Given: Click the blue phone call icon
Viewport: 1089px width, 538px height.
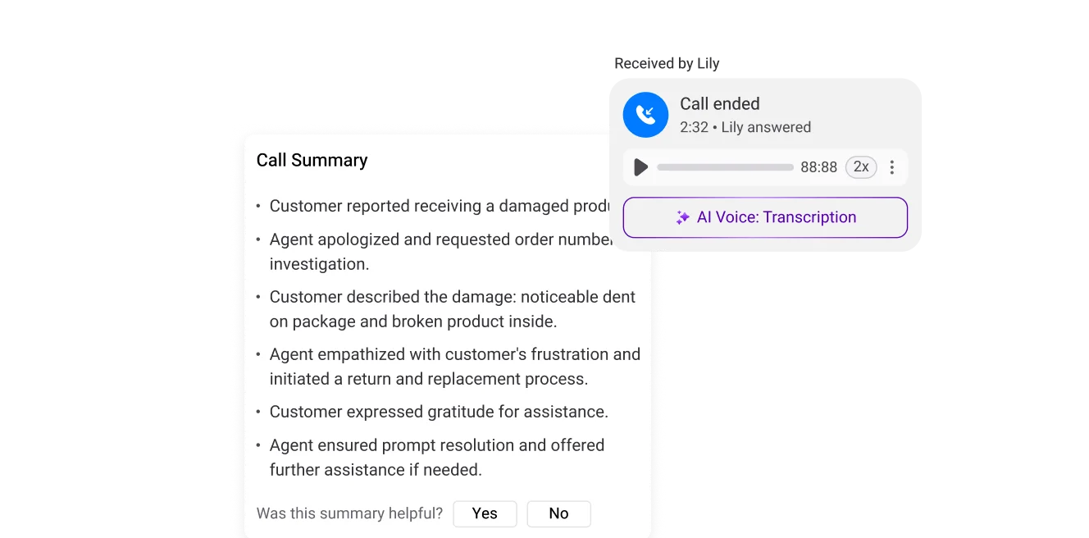Looking at the screenshot, I should point(645,115).
